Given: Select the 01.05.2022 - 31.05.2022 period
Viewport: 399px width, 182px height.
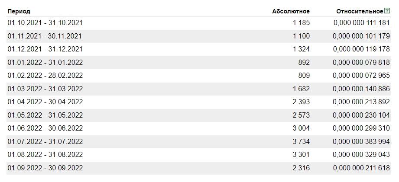Looking at the screenshot, I should point(45,115).
